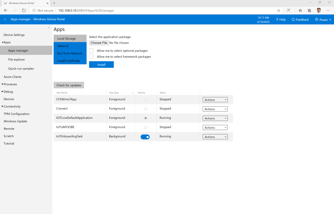Image resolution: width=334 pixels, height=214 pixels.
Task: Switch to Run from Network tab
Action: [x=70, y=53]
